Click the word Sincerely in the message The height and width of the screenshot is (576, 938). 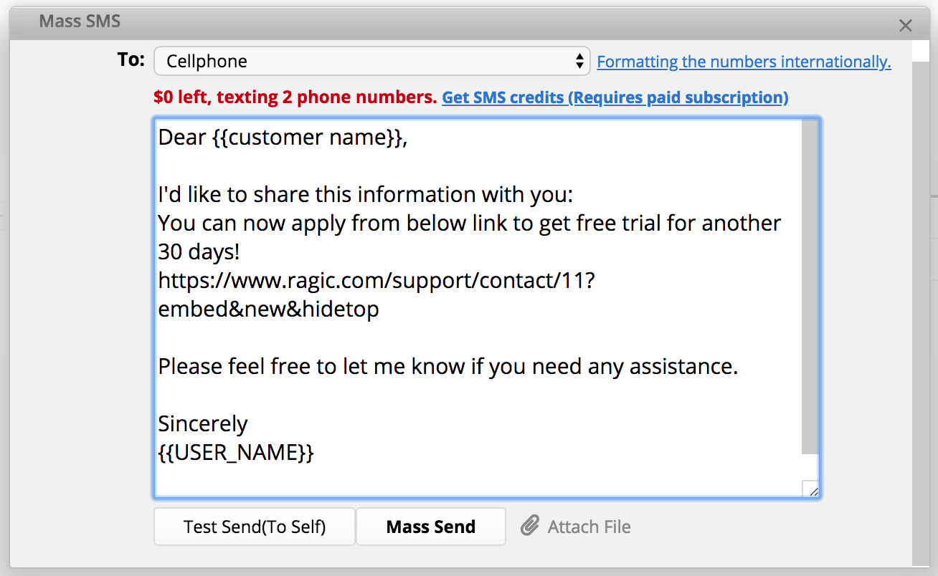(x=203, y=423)
